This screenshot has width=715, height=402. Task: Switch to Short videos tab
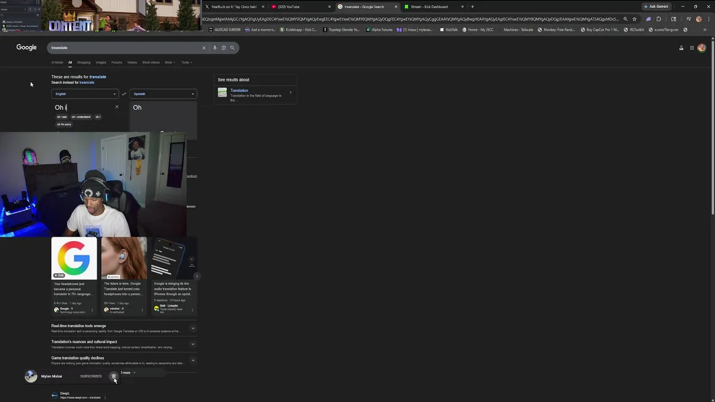151,63
